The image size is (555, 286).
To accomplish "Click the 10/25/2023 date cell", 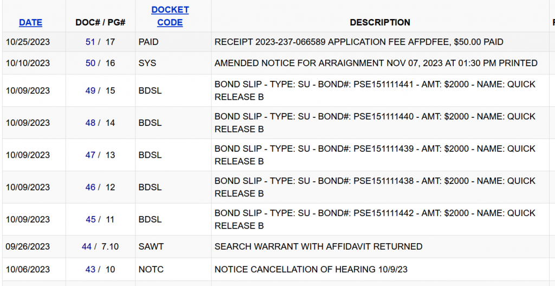I will (28, 42).
